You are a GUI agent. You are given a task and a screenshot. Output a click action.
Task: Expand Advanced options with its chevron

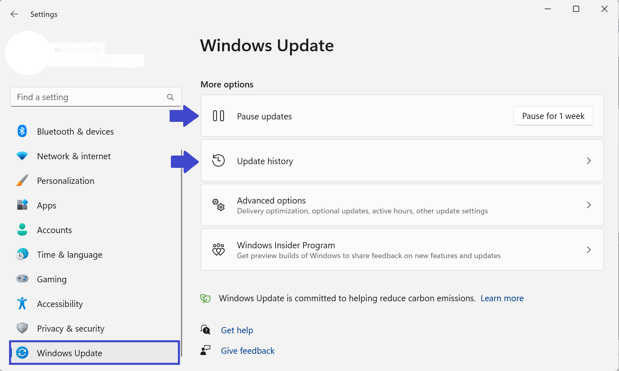click(589, 205)
